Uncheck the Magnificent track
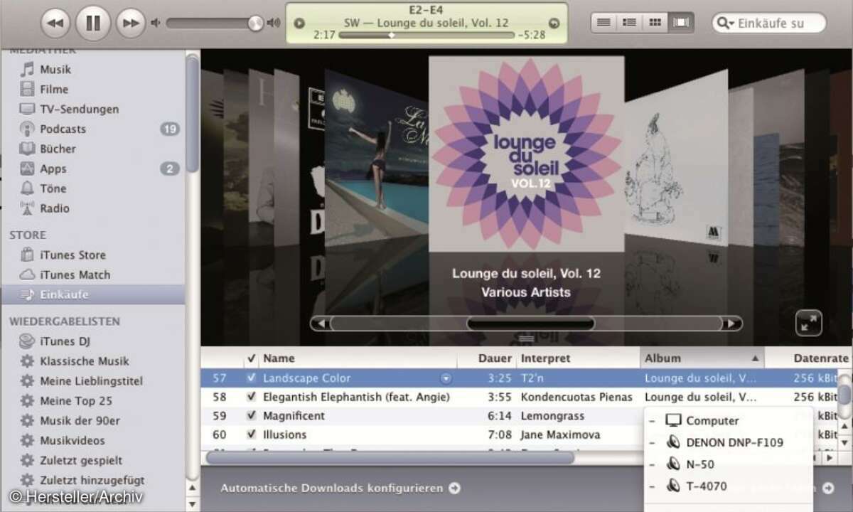This screenshot has width=853, height=512. 251,415
